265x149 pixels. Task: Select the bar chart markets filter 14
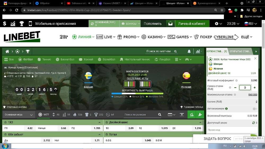point(64,115)
